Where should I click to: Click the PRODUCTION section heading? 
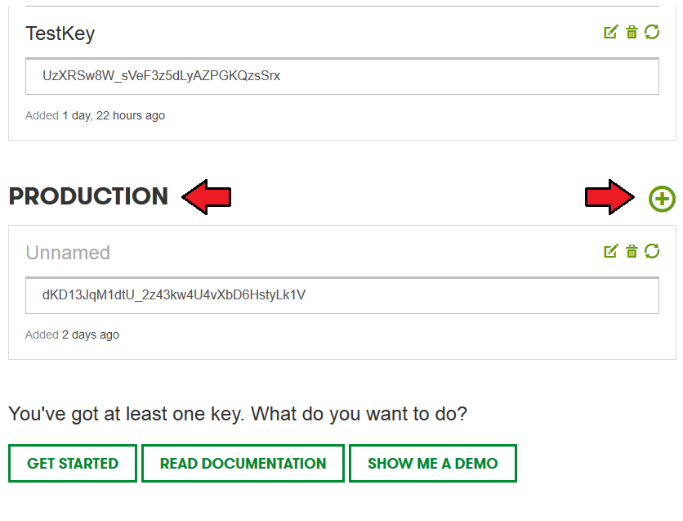[x=88, y=196]
